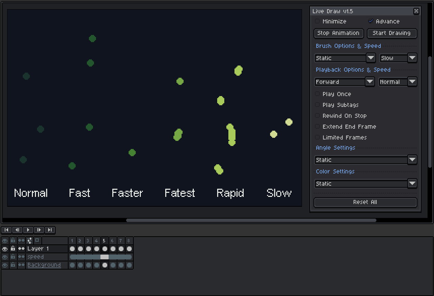Screen dimensions: 434x296
Task: Open playback speed Normal dropdown
Action: 398,82
